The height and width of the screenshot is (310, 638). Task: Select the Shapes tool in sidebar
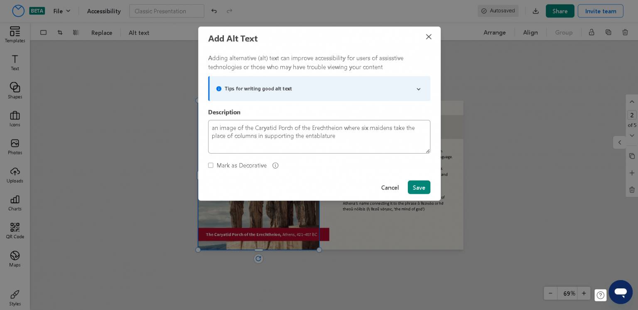click(15, 90)
